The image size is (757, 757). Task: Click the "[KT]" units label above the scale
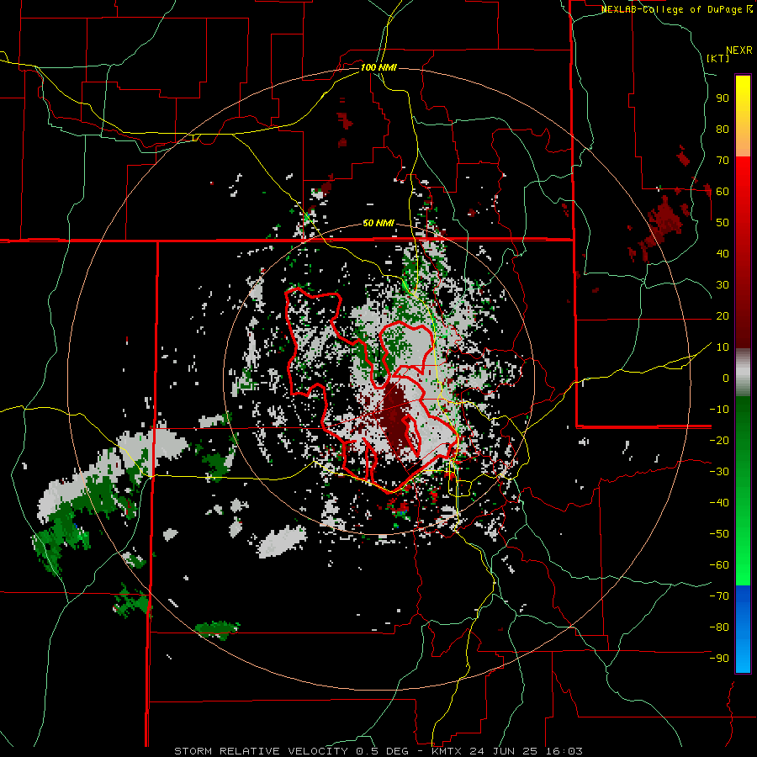coord(718,58)
